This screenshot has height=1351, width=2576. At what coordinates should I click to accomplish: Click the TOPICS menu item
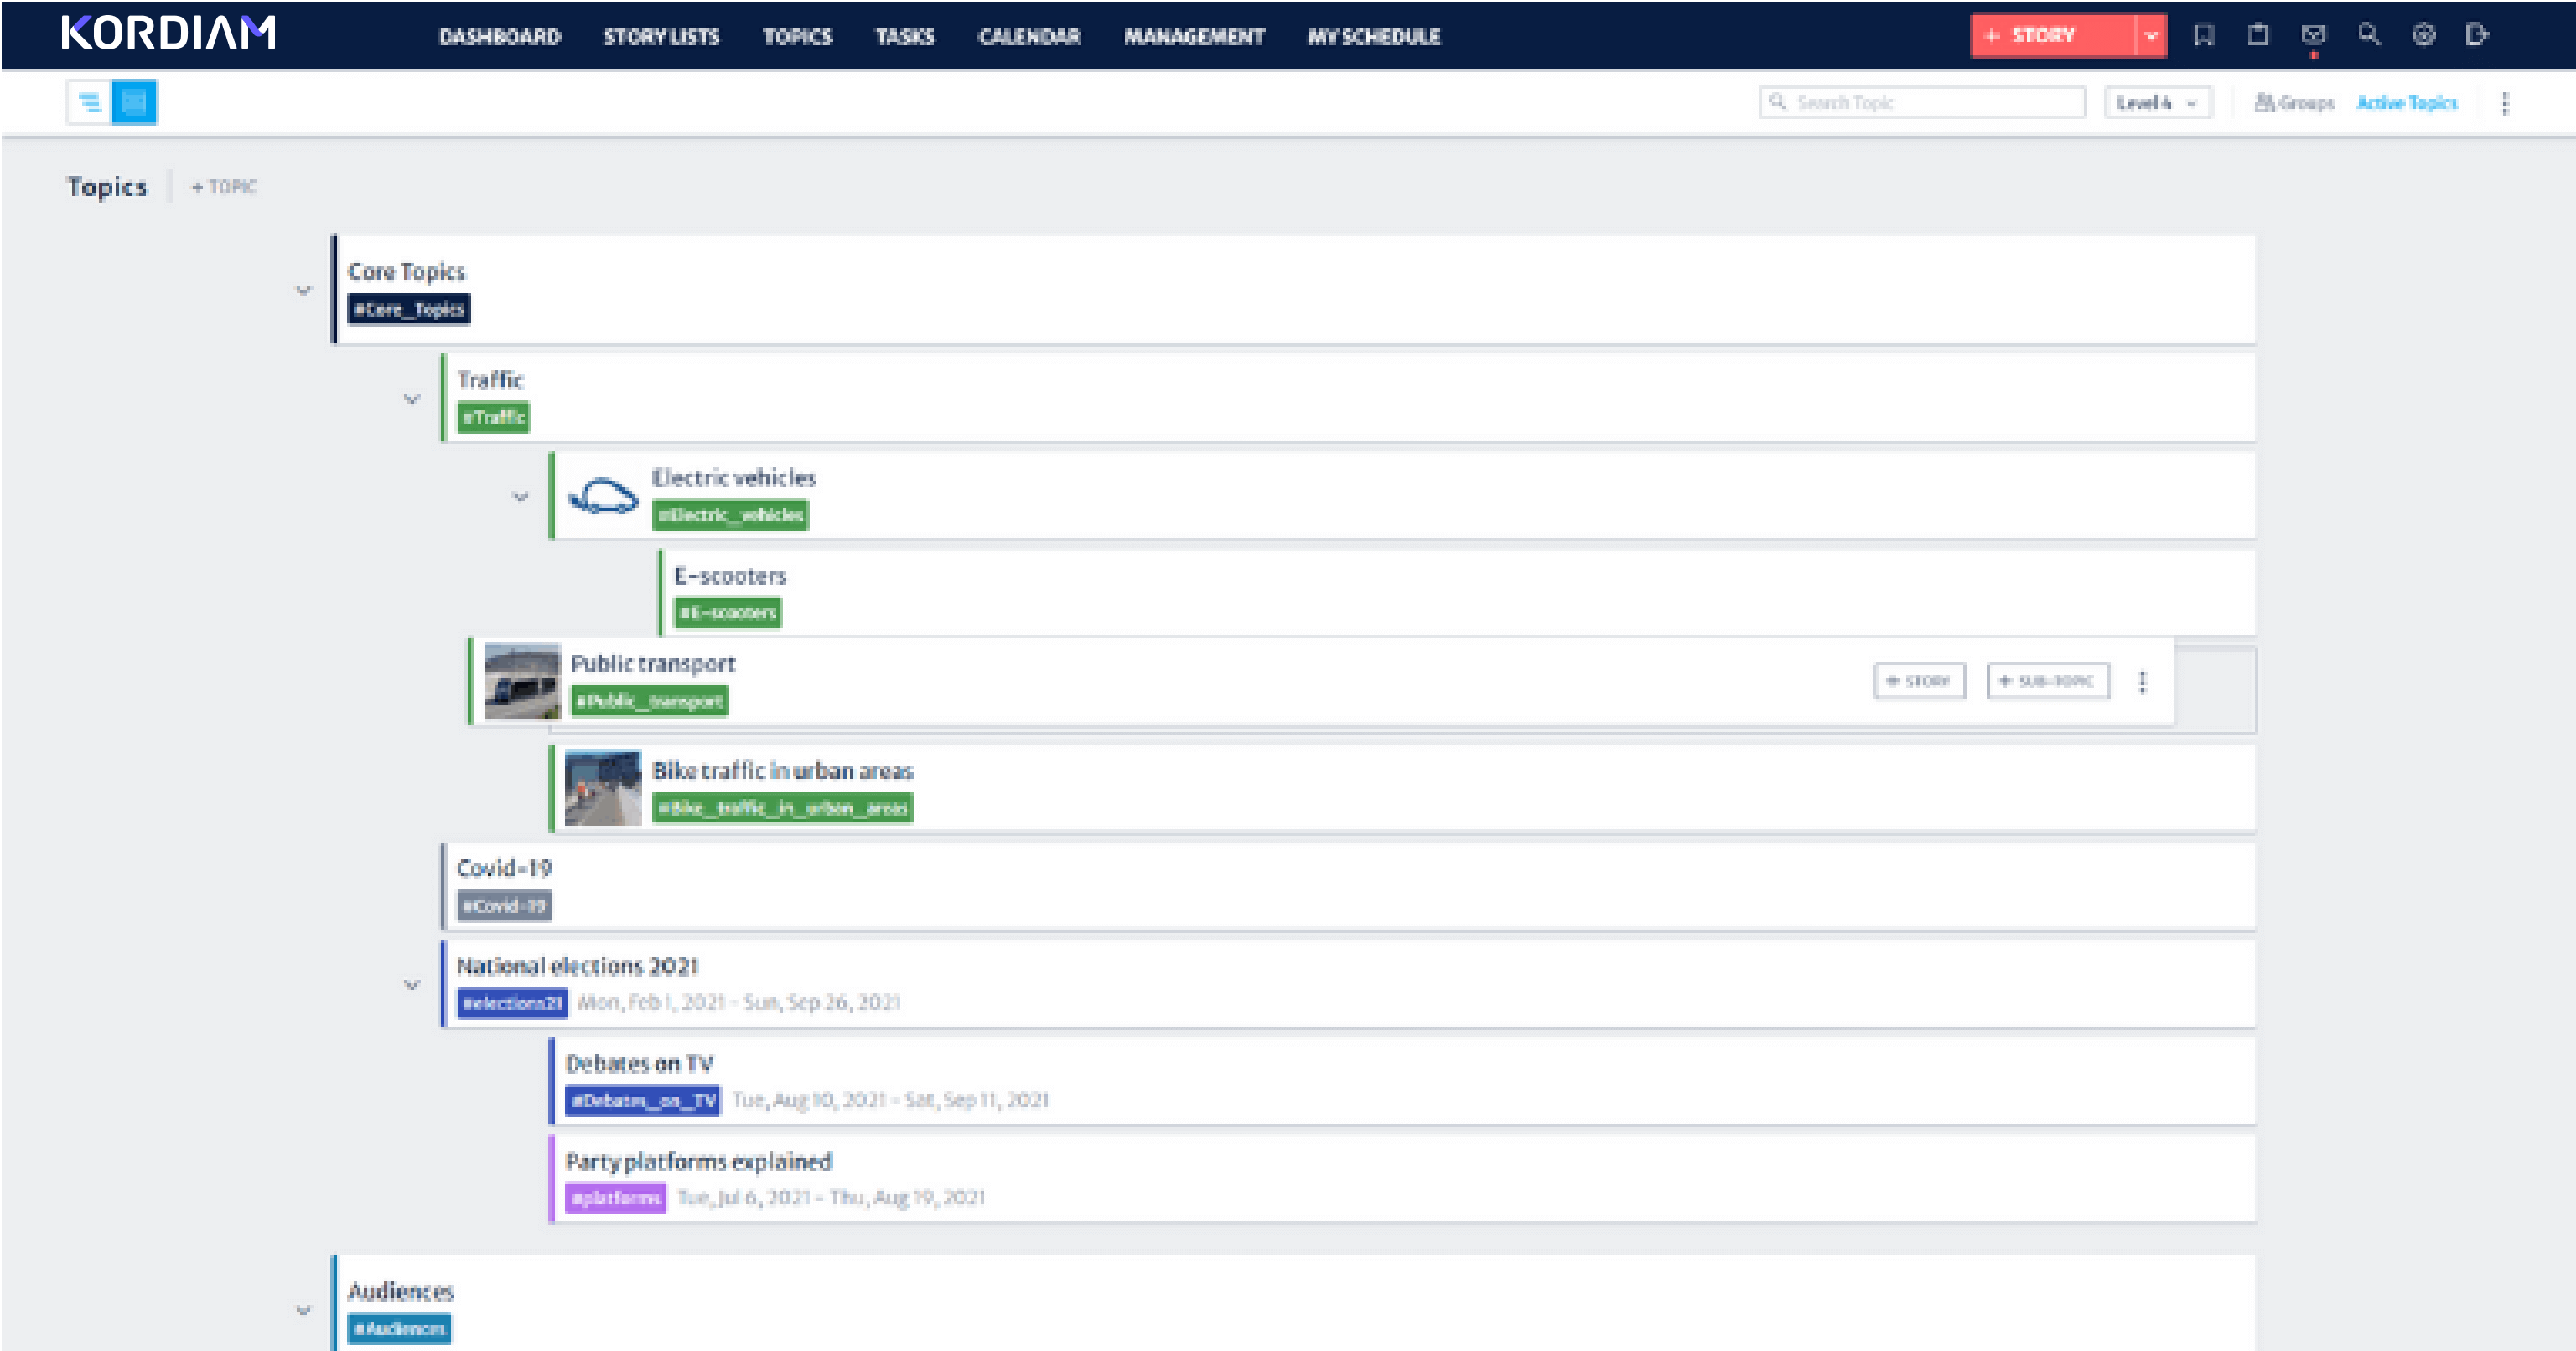(x=796, y=36)
